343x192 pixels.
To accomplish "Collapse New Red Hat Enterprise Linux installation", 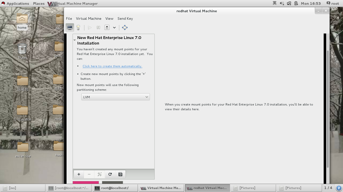I will 75,40.
